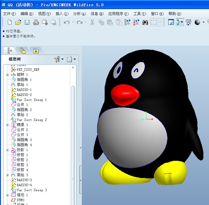Expand the 镜像 1 feature node
The image size is (209, 205).
click(x=8, y=125)
